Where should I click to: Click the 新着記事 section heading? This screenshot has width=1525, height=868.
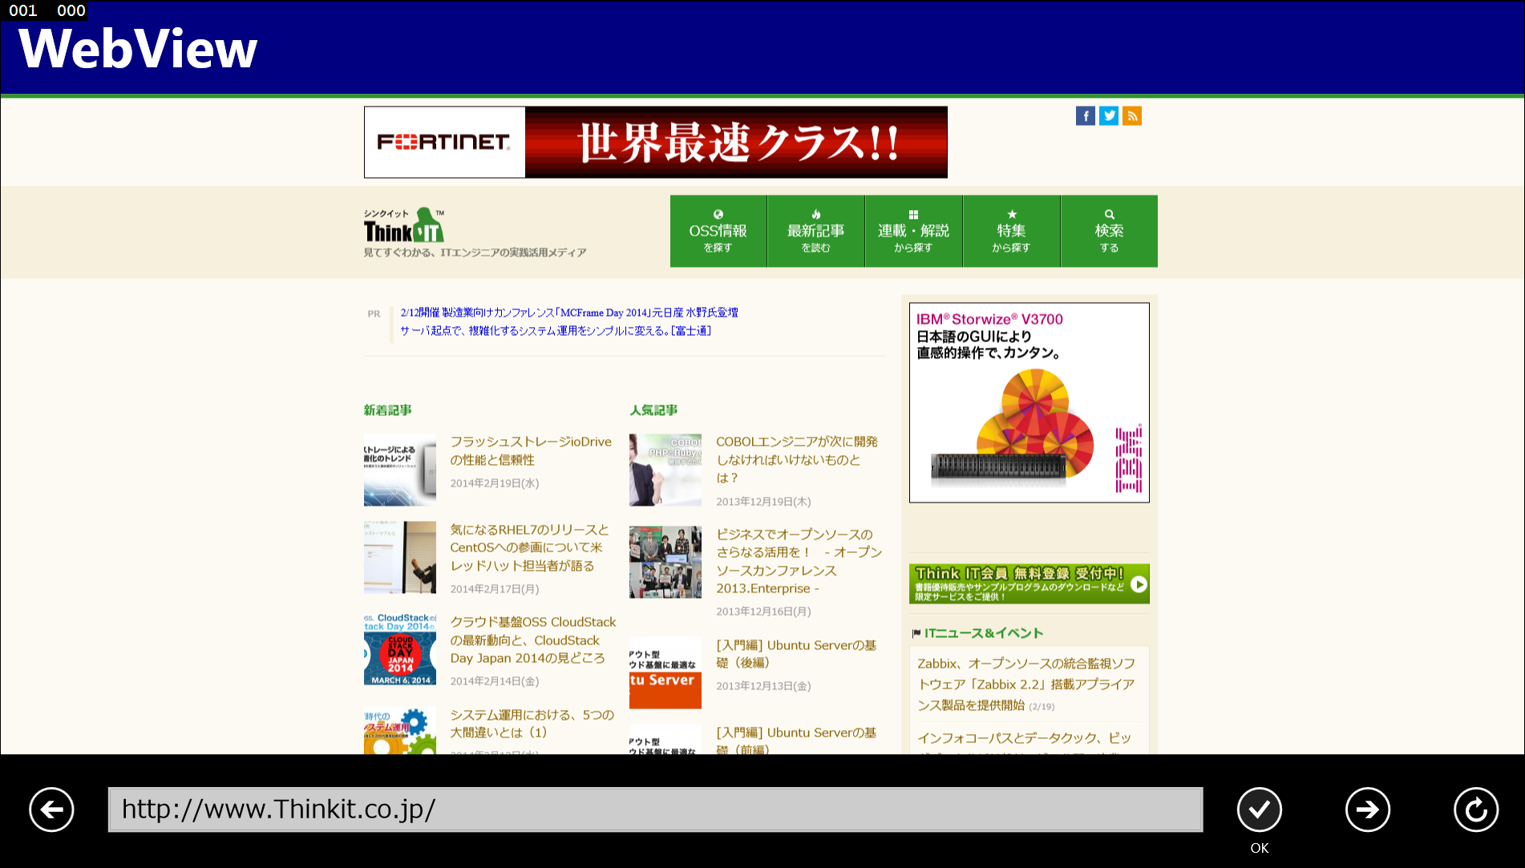(x=387, y=410)
